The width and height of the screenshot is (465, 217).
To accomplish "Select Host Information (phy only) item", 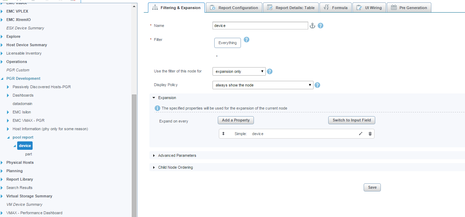I will (x=50, y=129).
